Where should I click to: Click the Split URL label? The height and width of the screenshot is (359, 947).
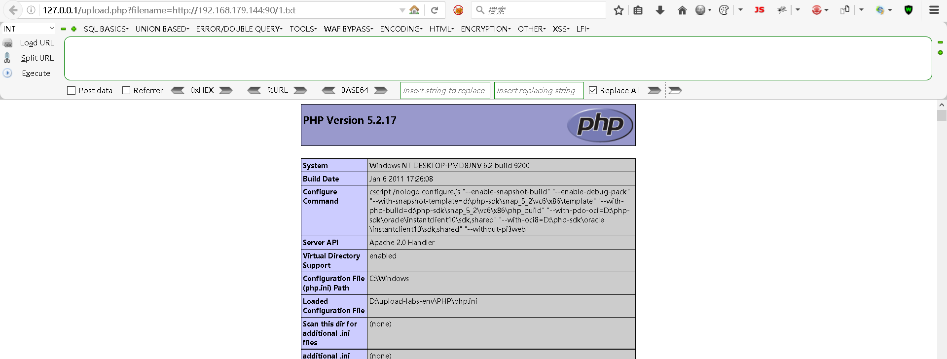pyautogui.click(x=37, y=58)
